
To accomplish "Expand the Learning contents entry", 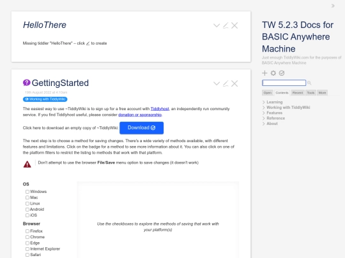I will 264,102.
